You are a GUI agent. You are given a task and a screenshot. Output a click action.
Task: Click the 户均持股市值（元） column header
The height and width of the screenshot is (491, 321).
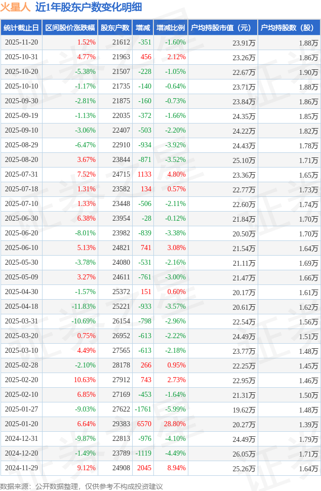pyautogui.click(x=222, y=28)
